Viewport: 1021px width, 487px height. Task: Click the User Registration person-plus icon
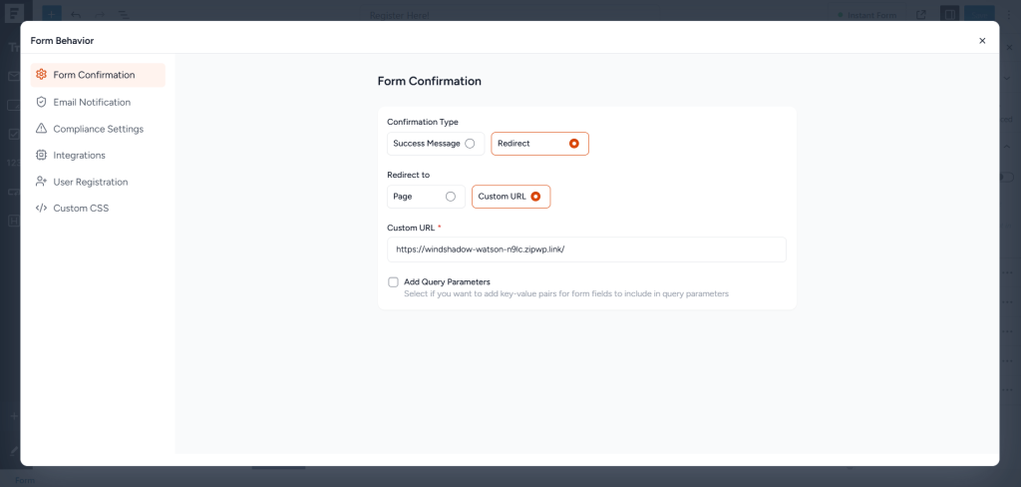[x=41, y=182]
